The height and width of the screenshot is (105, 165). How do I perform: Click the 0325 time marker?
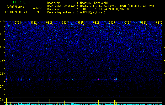tap(81, 23)
